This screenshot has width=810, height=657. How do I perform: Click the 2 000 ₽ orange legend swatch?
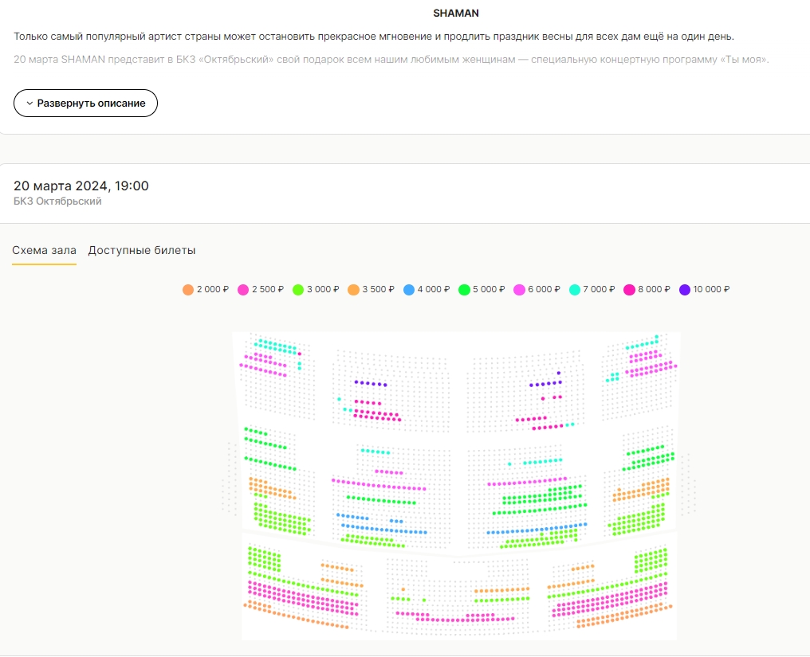pyautogui.click(x=188, y=290)
